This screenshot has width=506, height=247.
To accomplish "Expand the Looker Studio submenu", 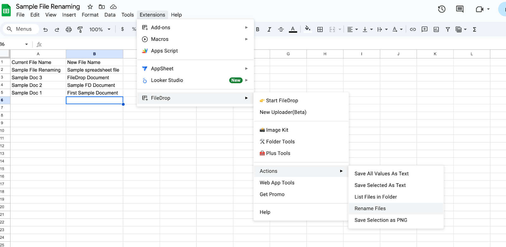I will tap(195, 80).
